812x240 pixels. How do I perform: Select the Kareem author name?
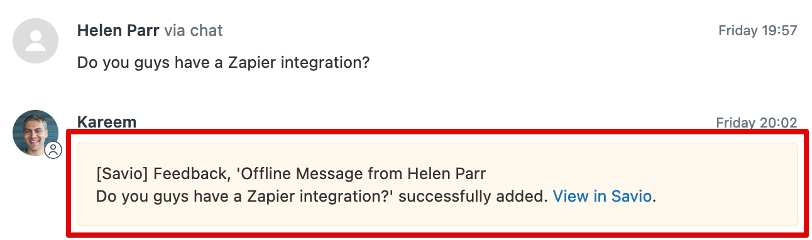tap(106, 122)
